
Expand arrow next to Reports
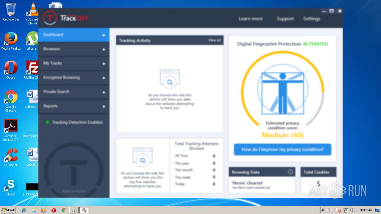tap(104, 106)
